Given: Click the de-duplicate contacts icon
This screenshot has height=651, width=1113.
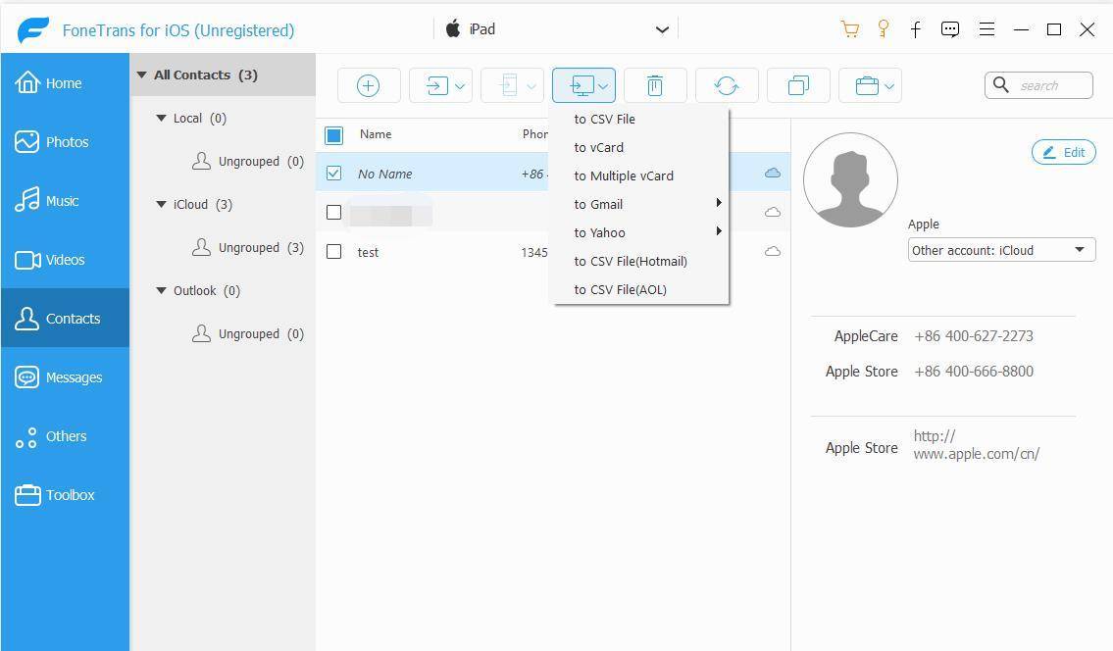Looking at the screenshot, I should tap(798, 86).
